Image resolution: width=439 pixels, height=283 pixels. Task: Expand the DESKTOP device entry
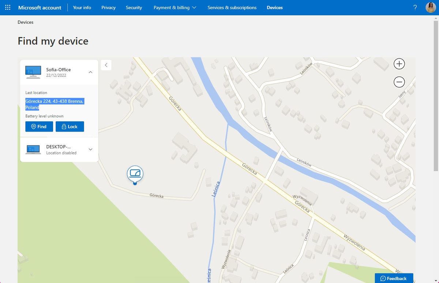pos(90,149)
